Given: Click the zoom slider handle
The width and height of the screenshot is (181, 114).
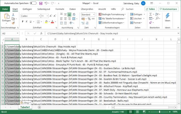Looking at the screenshot, I should 159,112.
